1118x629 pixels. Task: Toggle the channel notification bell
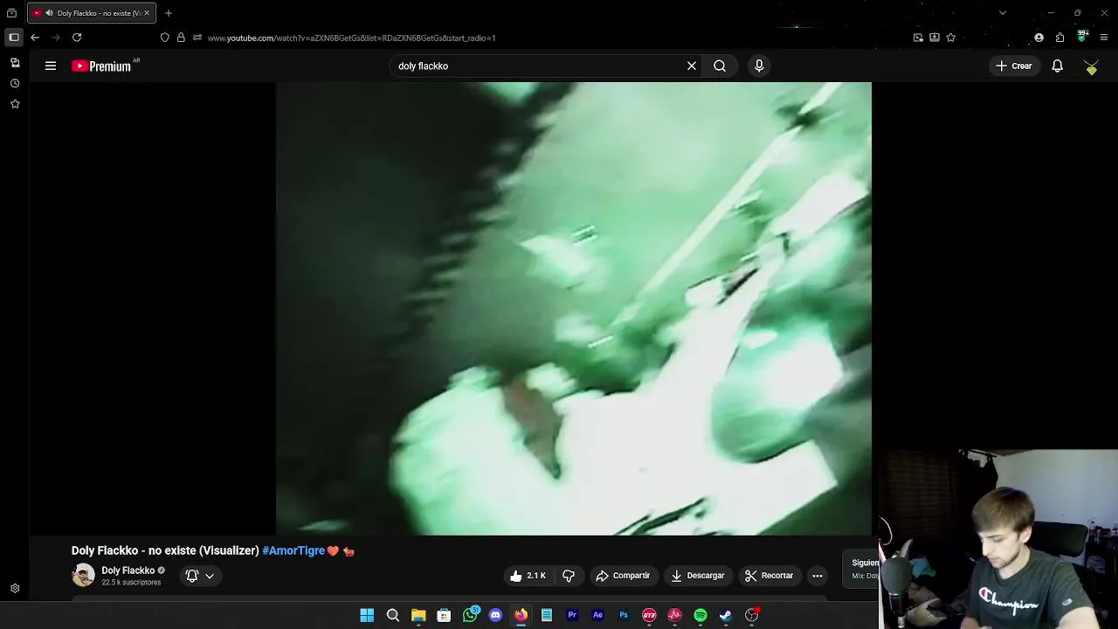click(192, 576)
